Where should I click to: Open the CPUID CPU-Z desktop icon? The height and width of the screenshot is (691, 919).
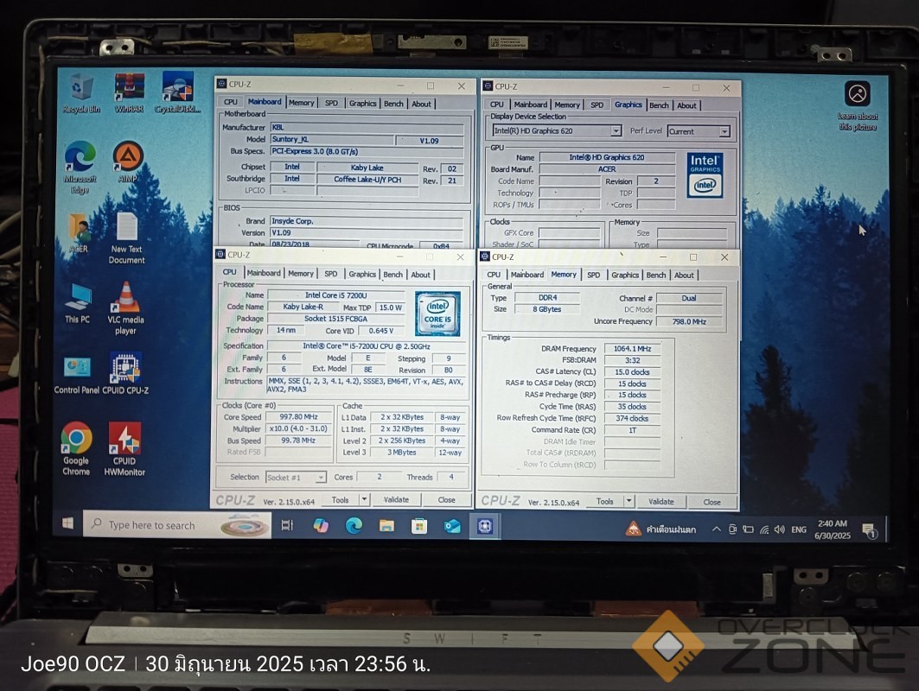(x=125, y=368)
